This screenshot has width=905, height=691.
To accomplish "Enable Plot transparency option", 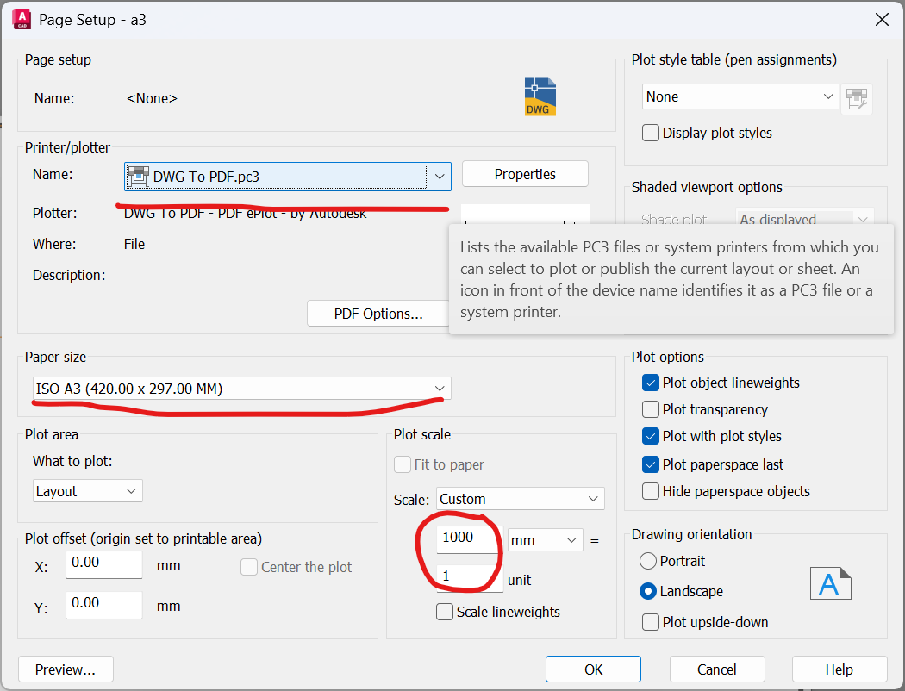I will [x=651, y=409].
